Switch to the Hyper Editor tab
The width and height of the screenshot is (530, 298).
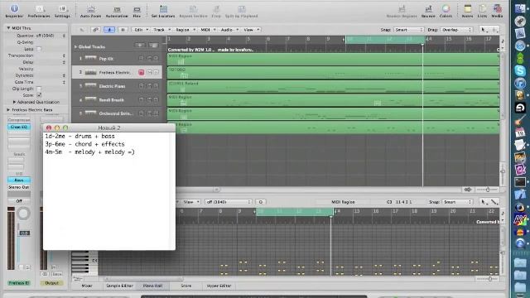pos(219,286)
